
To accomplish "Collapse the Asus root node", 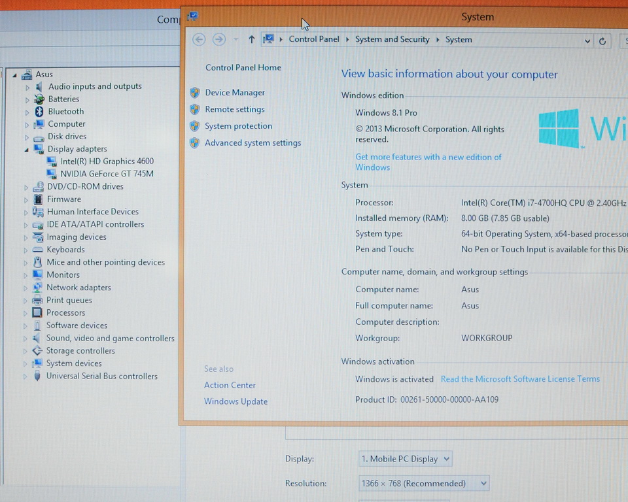I will (x=15, y=75).
